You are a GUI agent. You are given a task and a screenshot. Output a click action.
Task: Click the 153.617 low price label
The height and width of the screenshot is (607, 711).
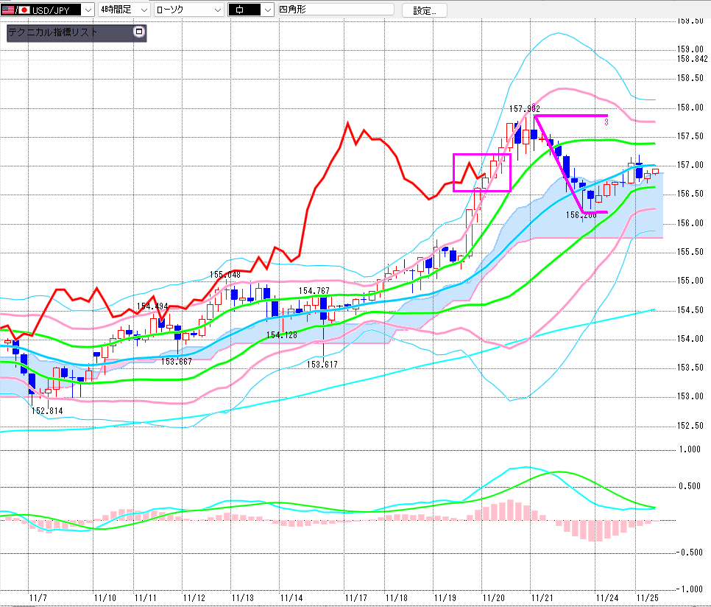(322, 365)
